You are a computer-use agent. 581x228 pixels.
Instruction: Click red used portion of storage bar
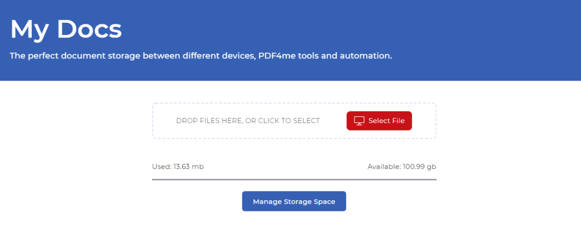click(152, 180)
